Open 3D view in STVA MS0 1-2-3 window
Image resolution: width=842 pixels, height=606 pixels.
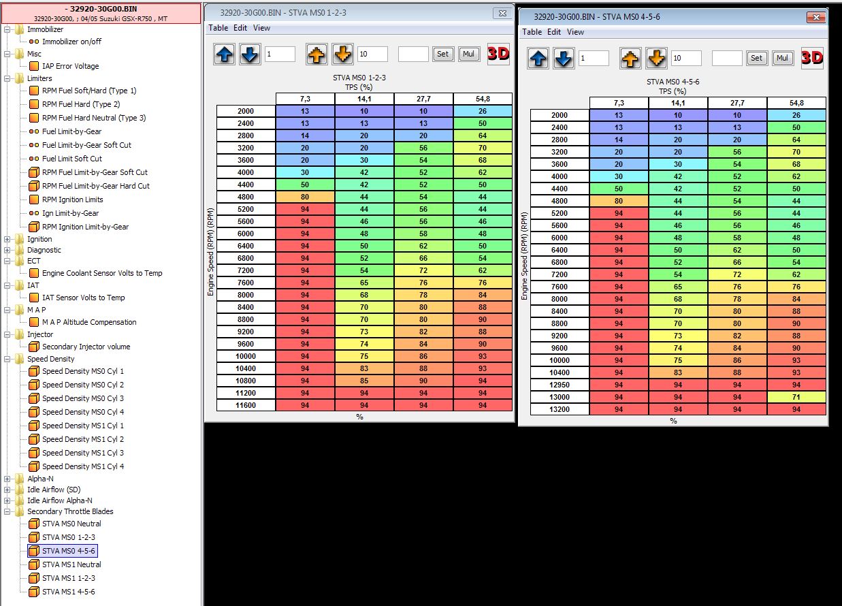498,54
